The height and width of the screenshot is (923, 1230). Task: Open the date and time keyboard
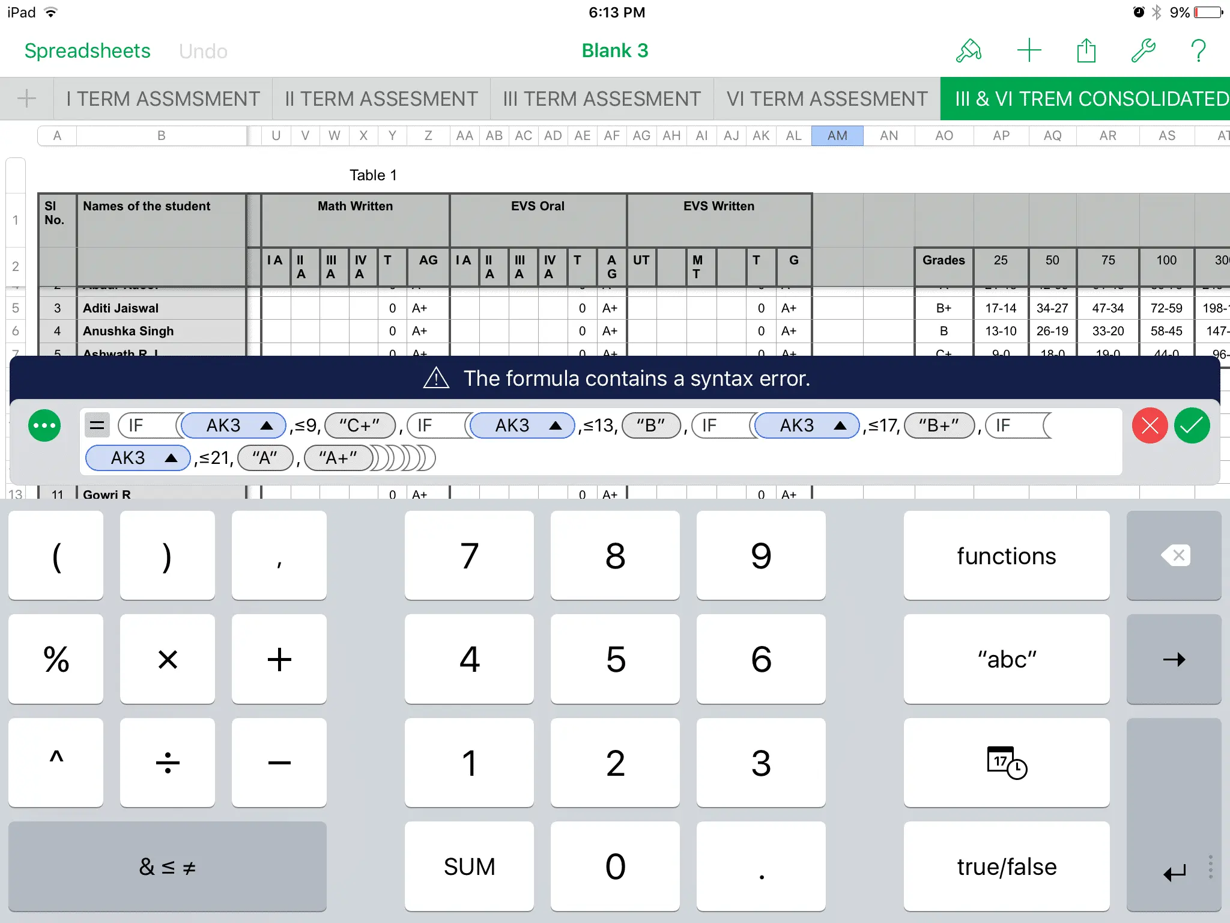1006,763
